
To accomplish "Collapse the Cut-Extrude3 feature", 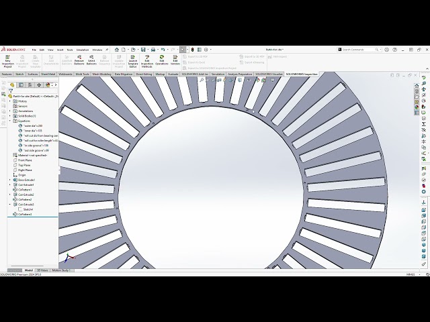I will [x=10, y=205].
